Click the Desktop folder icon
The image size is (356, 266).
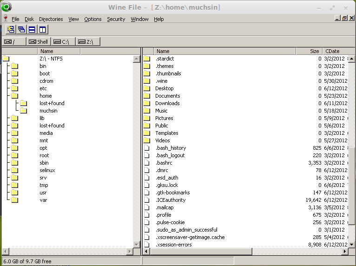147,88
